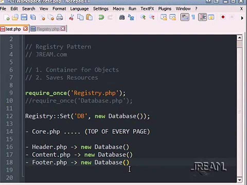The width and height of the screenshot is (247, 185).
Task: Click the Registry::Set('DB', new Database()) line
Action: 87,116
